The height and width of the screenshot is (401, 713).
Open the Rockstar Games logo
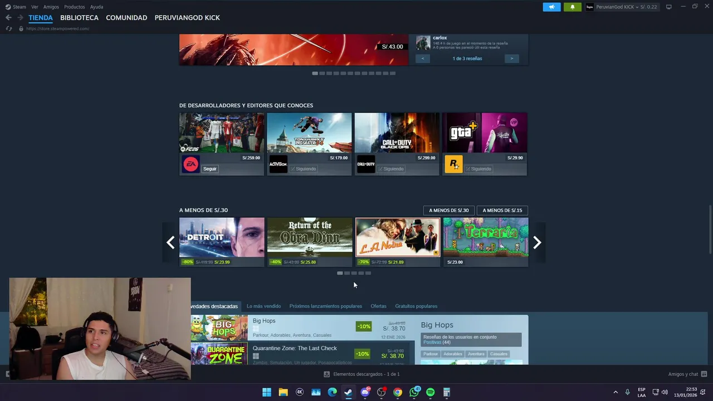tap(453, 164)
